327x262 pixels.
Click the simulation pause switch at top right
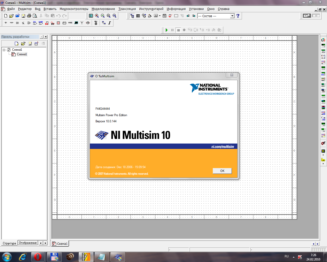pyautogui.click(x=316, y=16)
